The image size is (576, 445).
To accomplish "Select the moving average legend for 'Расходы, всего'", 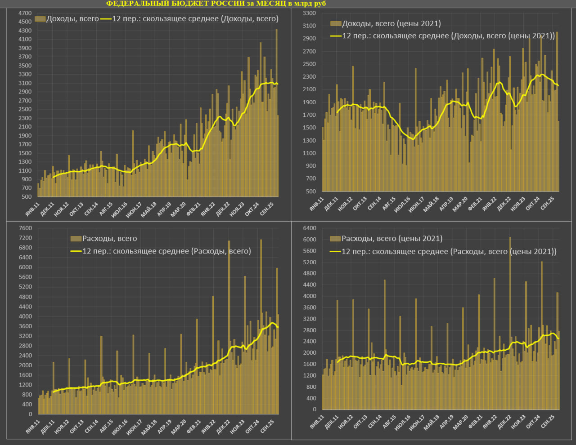I will 166,251.
